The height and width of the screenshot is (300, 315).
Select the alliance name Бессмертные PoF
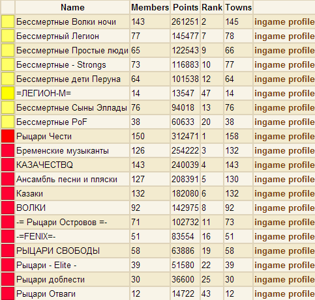click(52, 122)
